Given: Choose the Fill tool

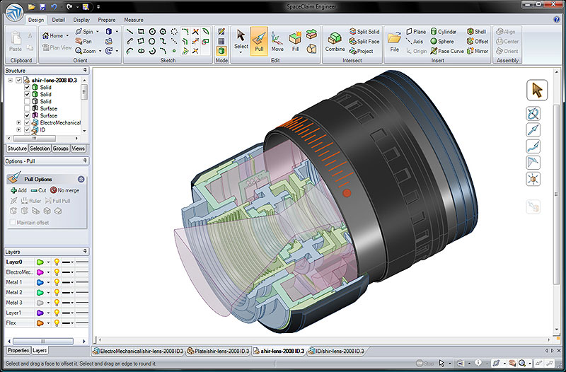Looking at the screenshot, I should coord(296,41).
